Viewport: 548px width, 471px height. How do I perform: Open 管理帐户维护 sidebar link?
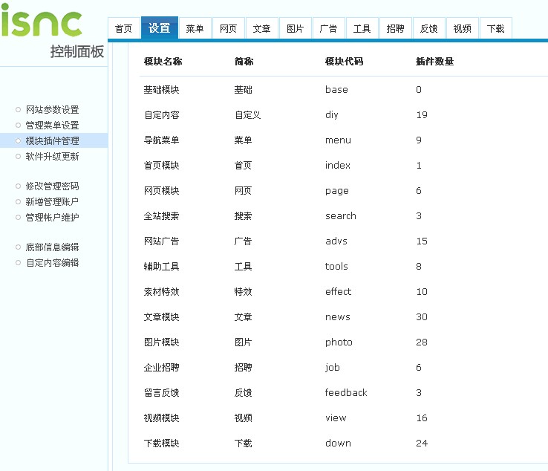52,218
